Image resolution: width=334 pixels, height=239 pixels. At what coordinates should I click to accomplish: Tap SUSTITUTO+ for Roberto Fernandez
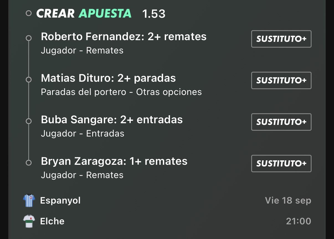[281, 39]
